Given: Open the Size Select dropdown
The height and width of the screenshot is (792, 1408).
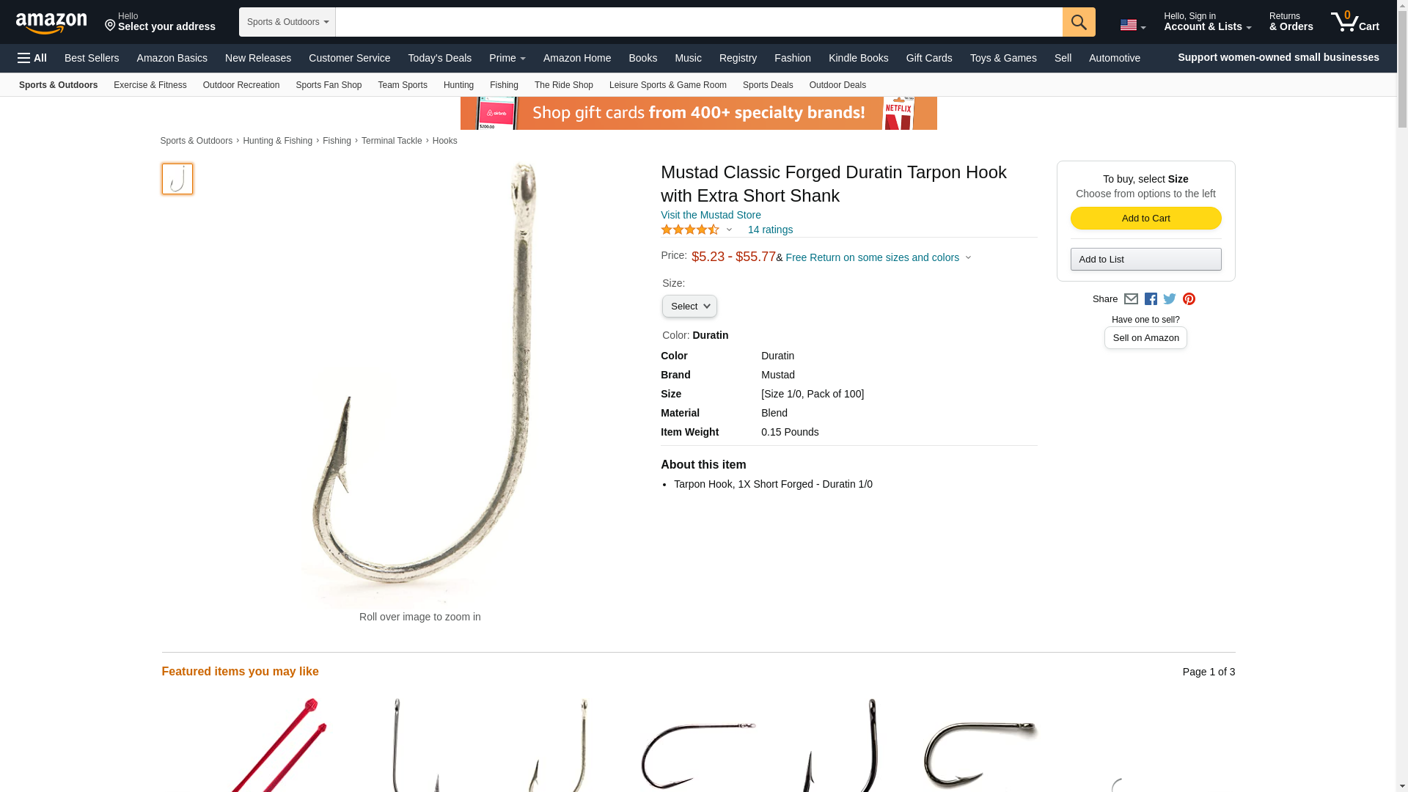Looking at the screenshot, I should coord(689,307).
